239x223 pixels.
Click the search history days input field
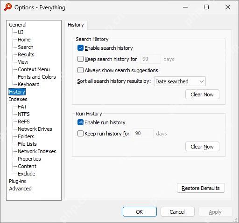pyautogui.click(x=150, y=59)
